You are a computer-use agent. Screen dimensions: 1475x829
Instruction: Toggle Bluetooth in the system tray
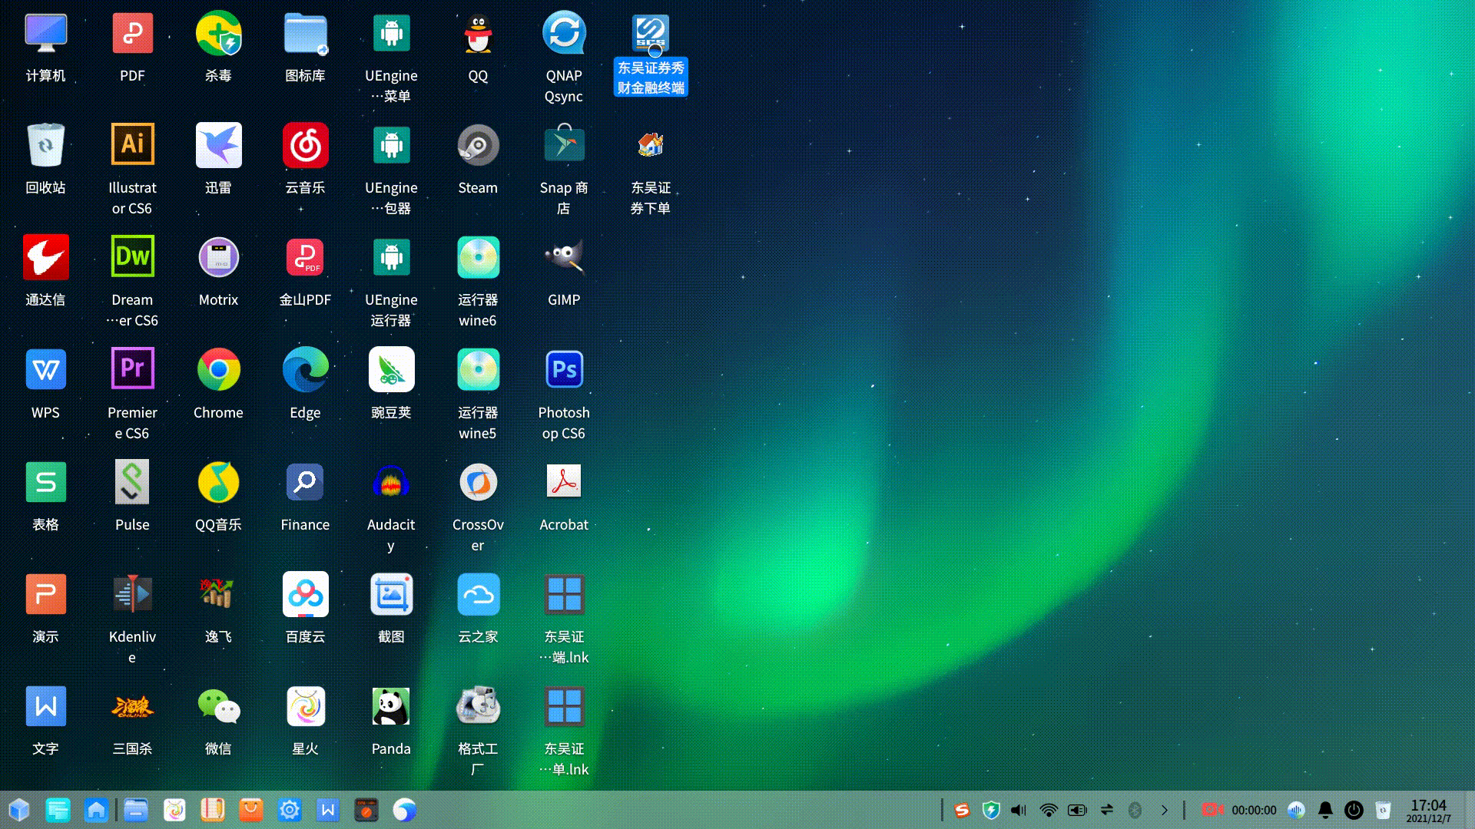[x=1136, y=810]
